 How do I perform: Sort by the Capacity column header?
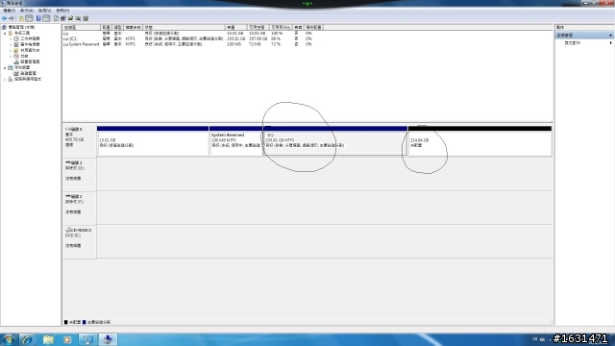click(x=235, y=28)
